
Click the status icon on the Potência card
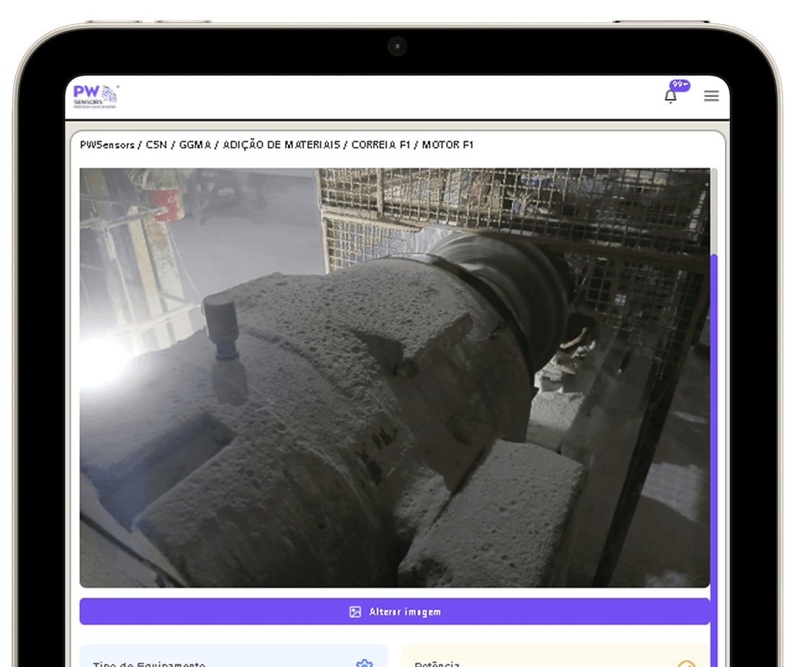pyautogui.click(x=688, y=663)
